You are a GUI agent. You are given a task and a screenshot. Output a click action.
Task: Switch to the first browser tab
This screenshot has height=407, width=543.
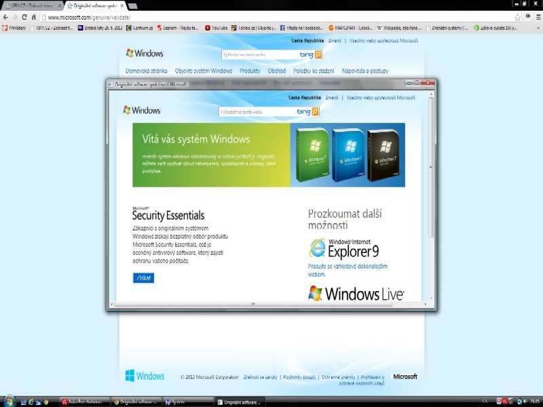[x=31, y=5]
